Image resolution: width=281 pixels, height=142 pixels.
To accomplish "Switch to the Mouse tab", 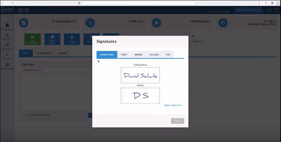I will pos(138,55).
